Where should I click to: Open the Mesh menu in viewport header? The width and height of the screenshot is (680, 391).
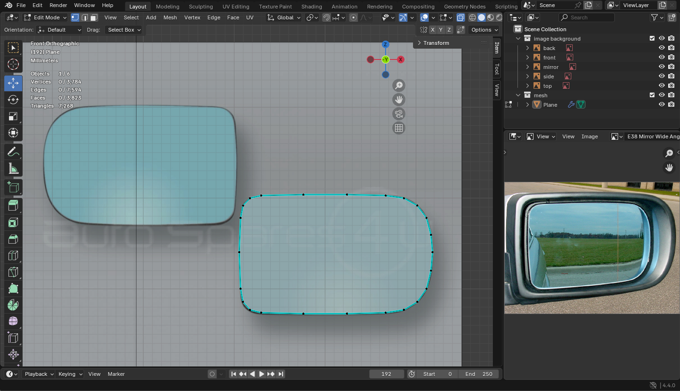point(170,17)
